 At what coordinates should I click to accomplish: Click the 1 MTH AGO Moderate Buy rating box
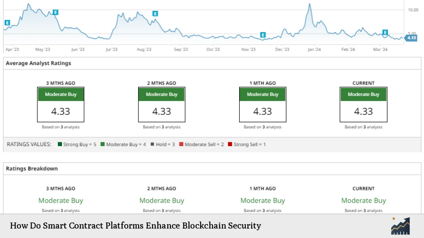pyautogui.click(x=263, y=104)
